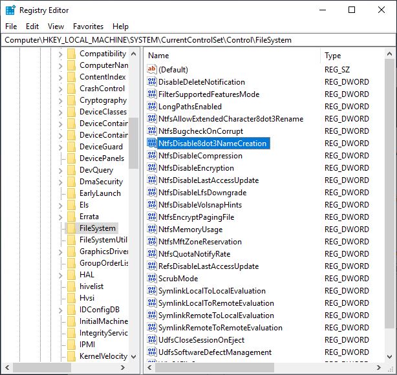397x375 pixels.
Task: Select the SymlinkLocalToRemoteEvaluation value name
Action: (216, 303)
